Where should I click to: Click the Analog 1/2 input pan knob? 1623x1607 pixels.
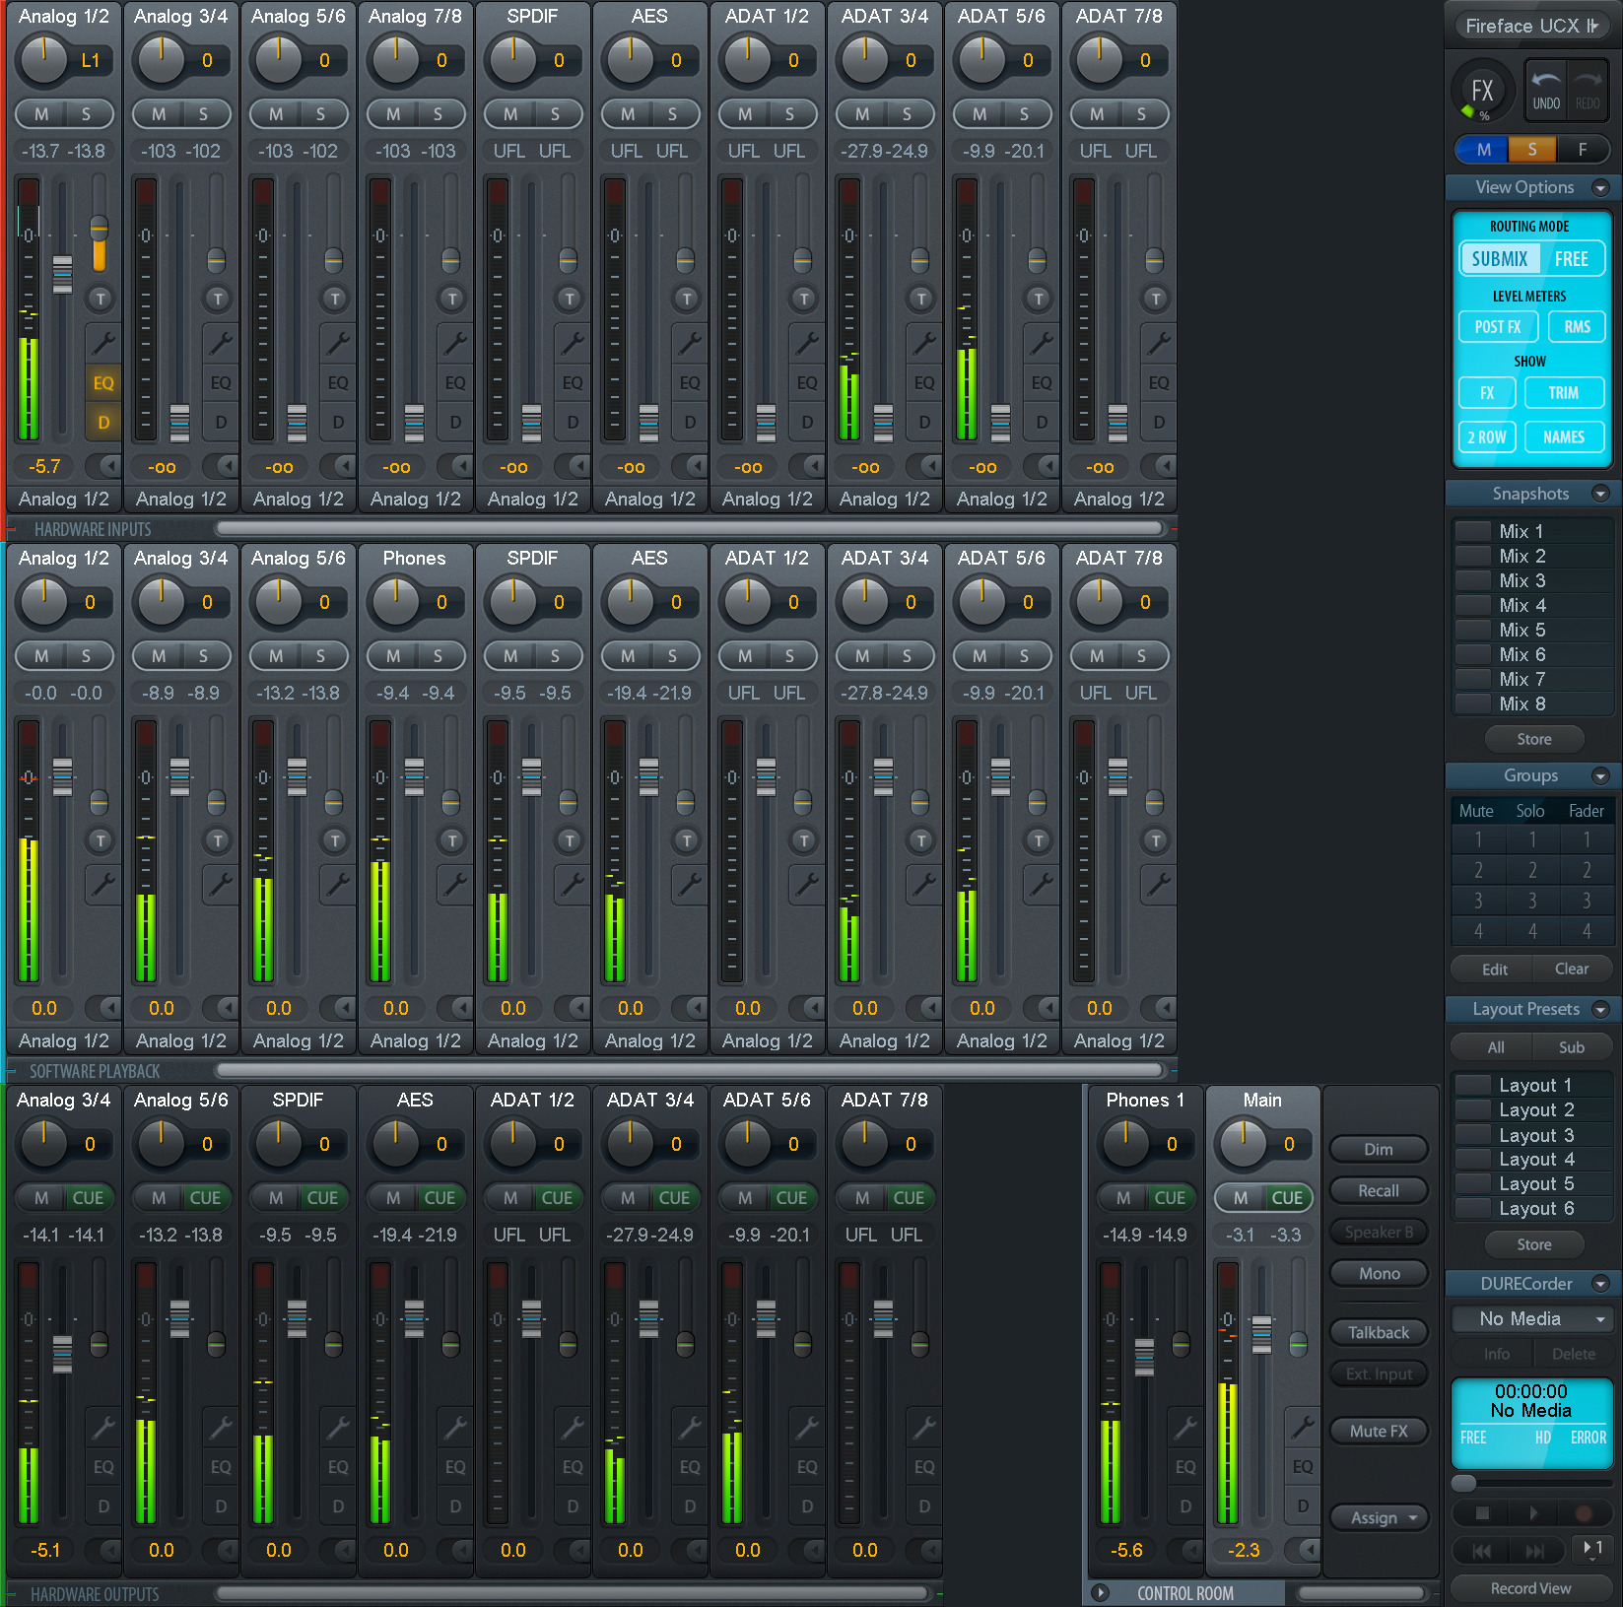pyautogui.click(x=44, y=58)
